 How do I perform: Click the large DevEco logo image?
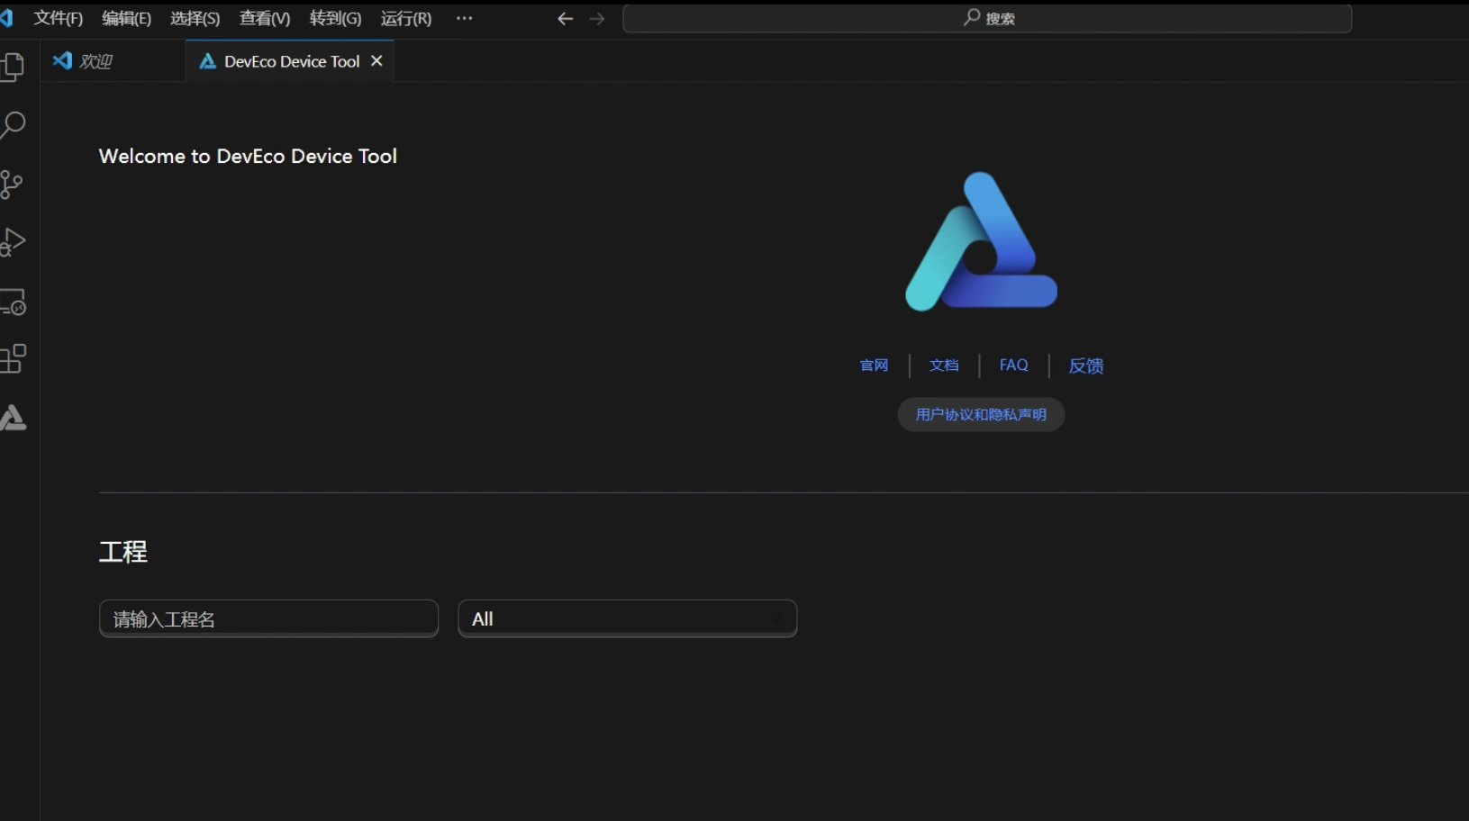tap(981, 241)
